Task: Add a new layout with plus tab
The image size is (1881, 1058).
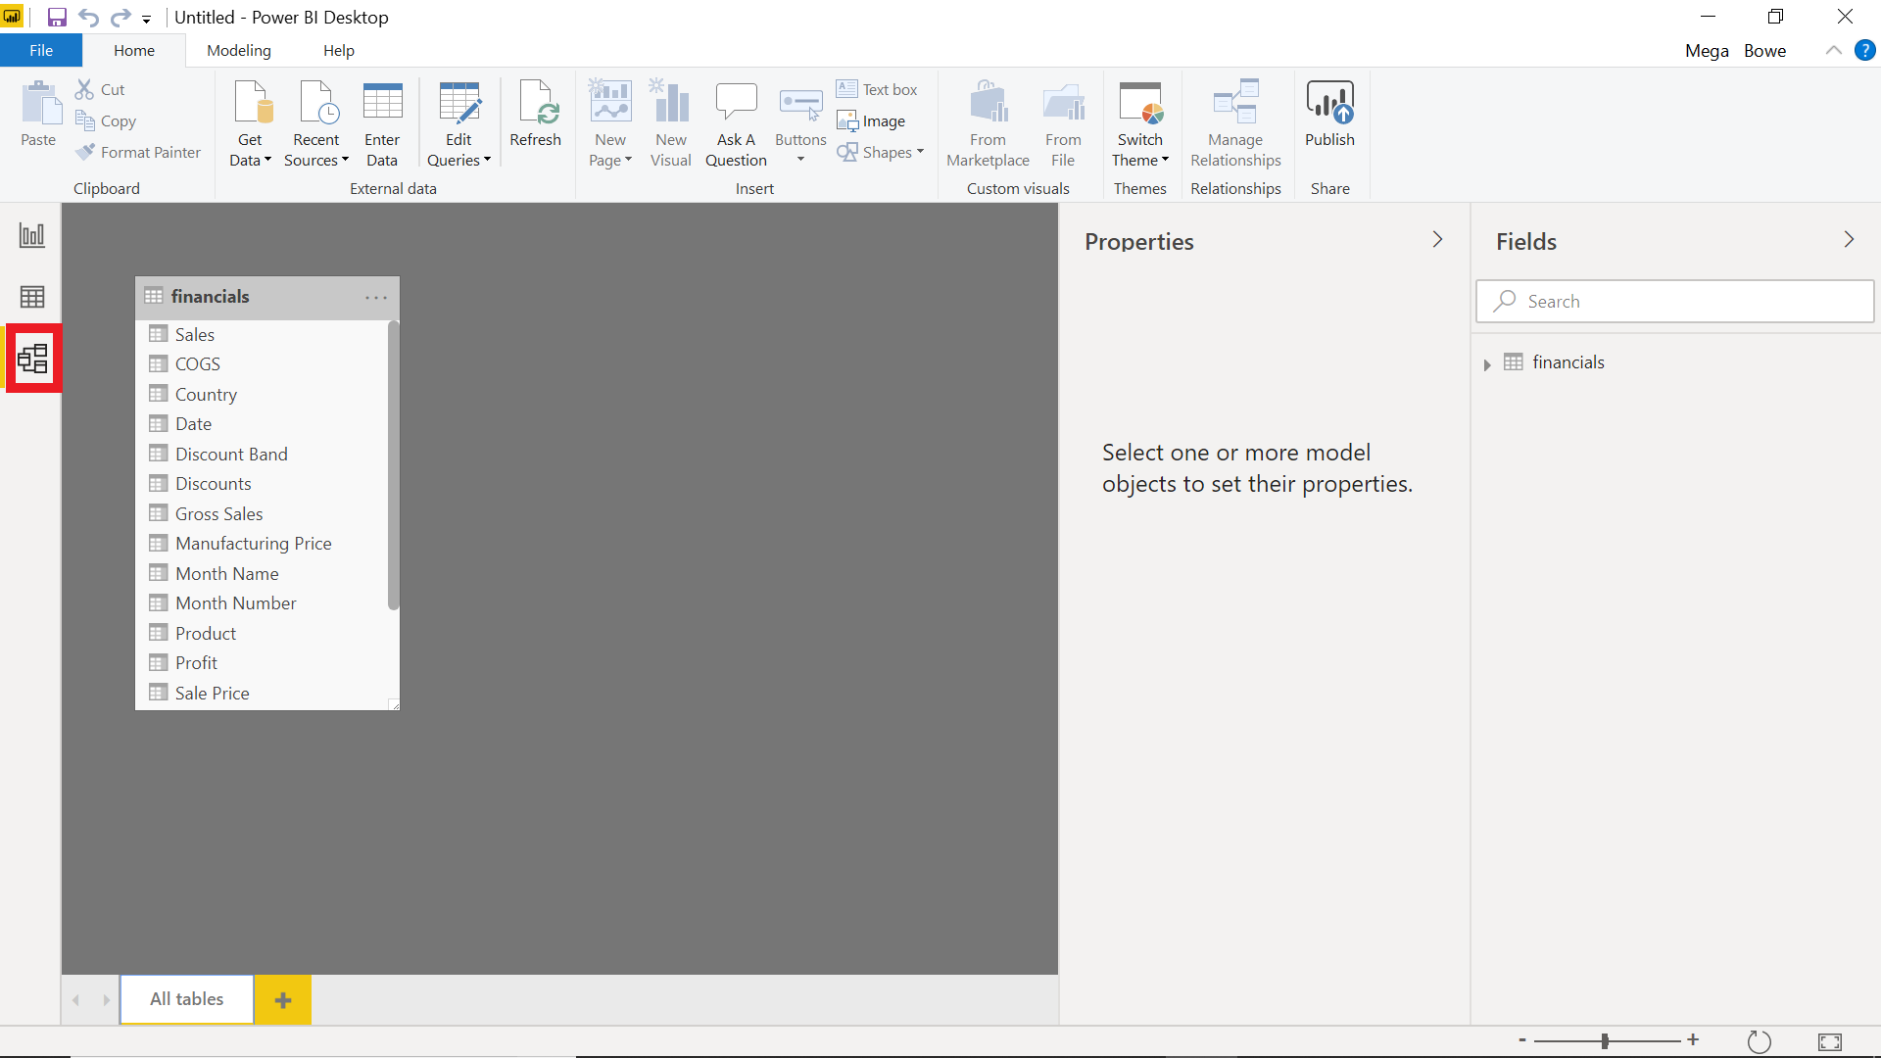Action: [283, 999]
